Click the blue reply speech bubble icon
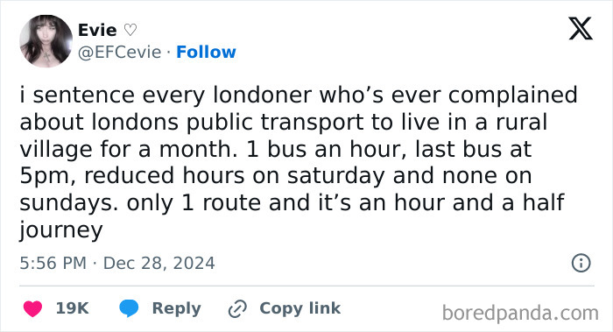This screenshot has height=332, width=613. (x=129, y=308)
